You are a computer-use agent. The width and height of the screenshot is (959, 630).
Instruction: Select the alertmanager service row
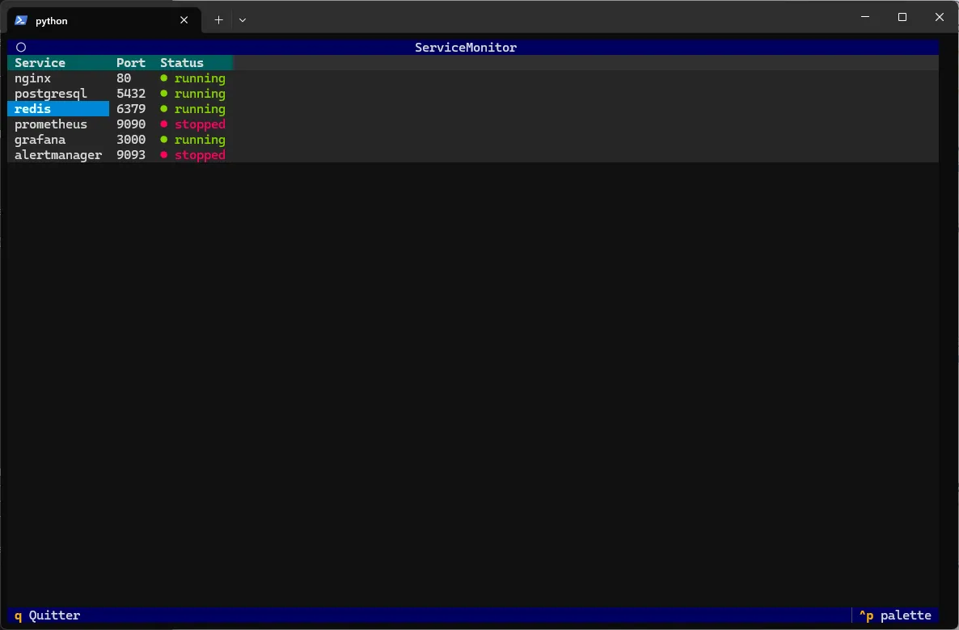point(58,154)
